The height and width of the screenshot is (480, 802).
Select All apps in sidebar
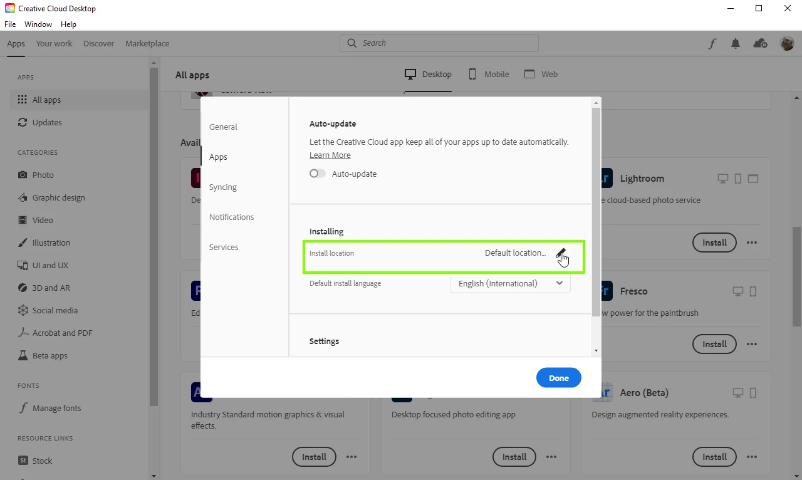pos(80,100)
